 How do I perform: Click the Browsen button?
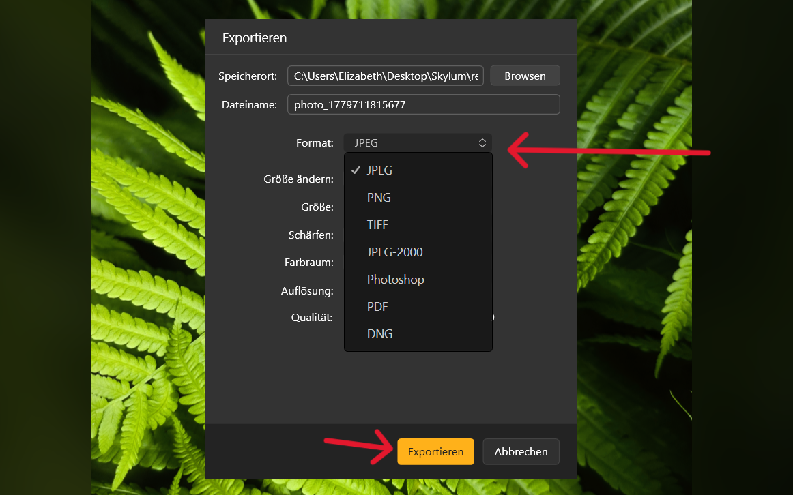point(525,76)
